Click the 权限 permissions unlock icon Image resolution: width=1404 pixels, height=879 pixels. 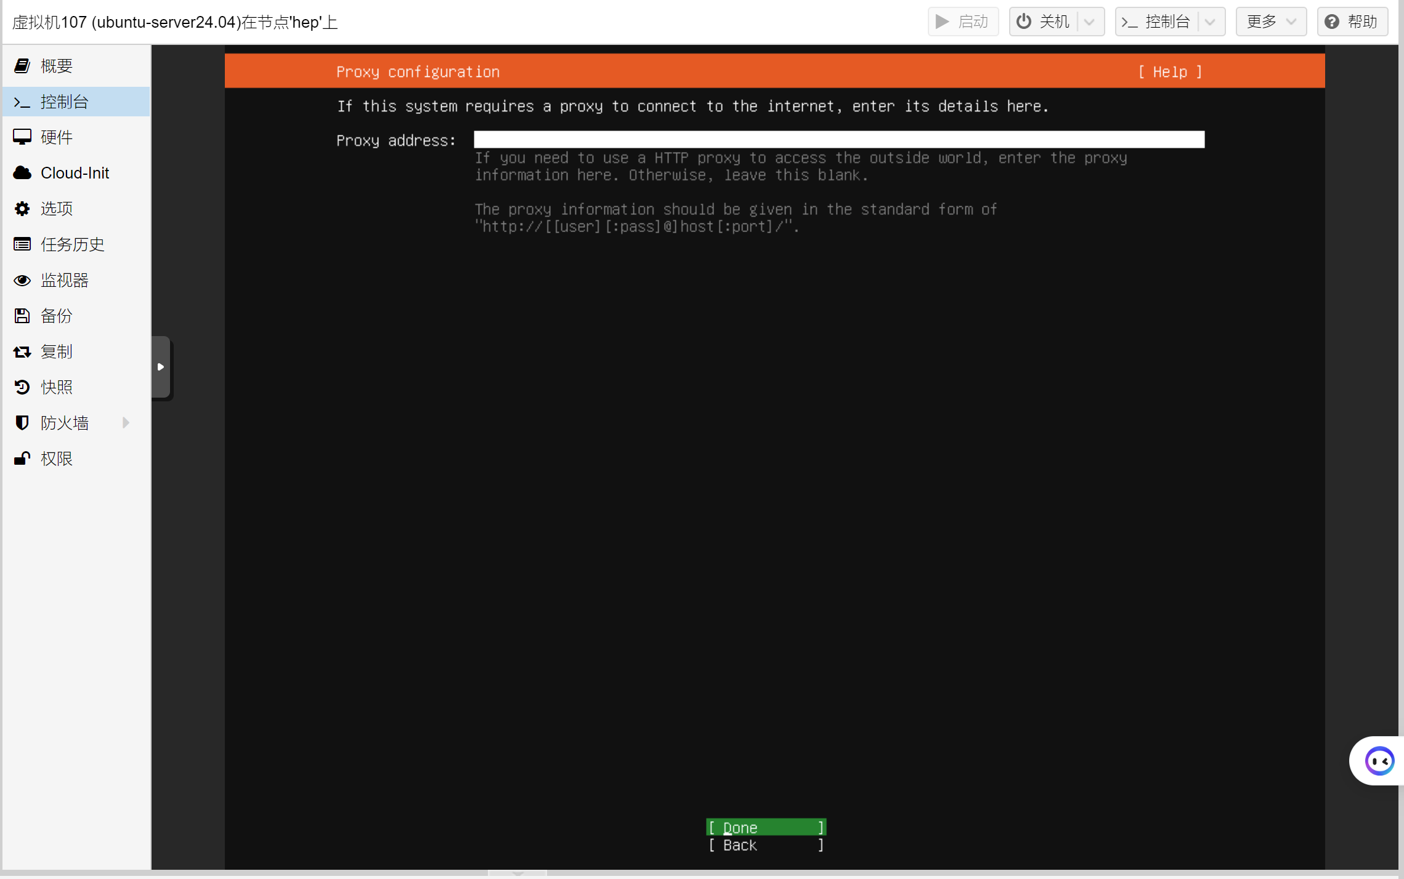22,459
